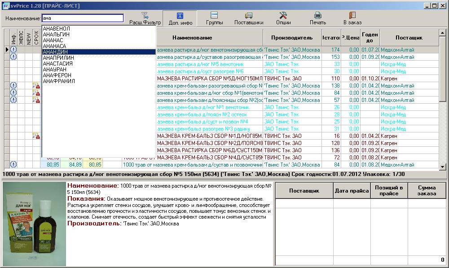Click the В заказ toolbar icon
449x268 pixels.
[x=352, y=18]
